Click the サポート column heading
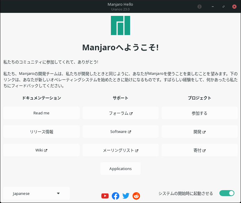This screenshot has width=241, height=203. (x=120, y=98)
